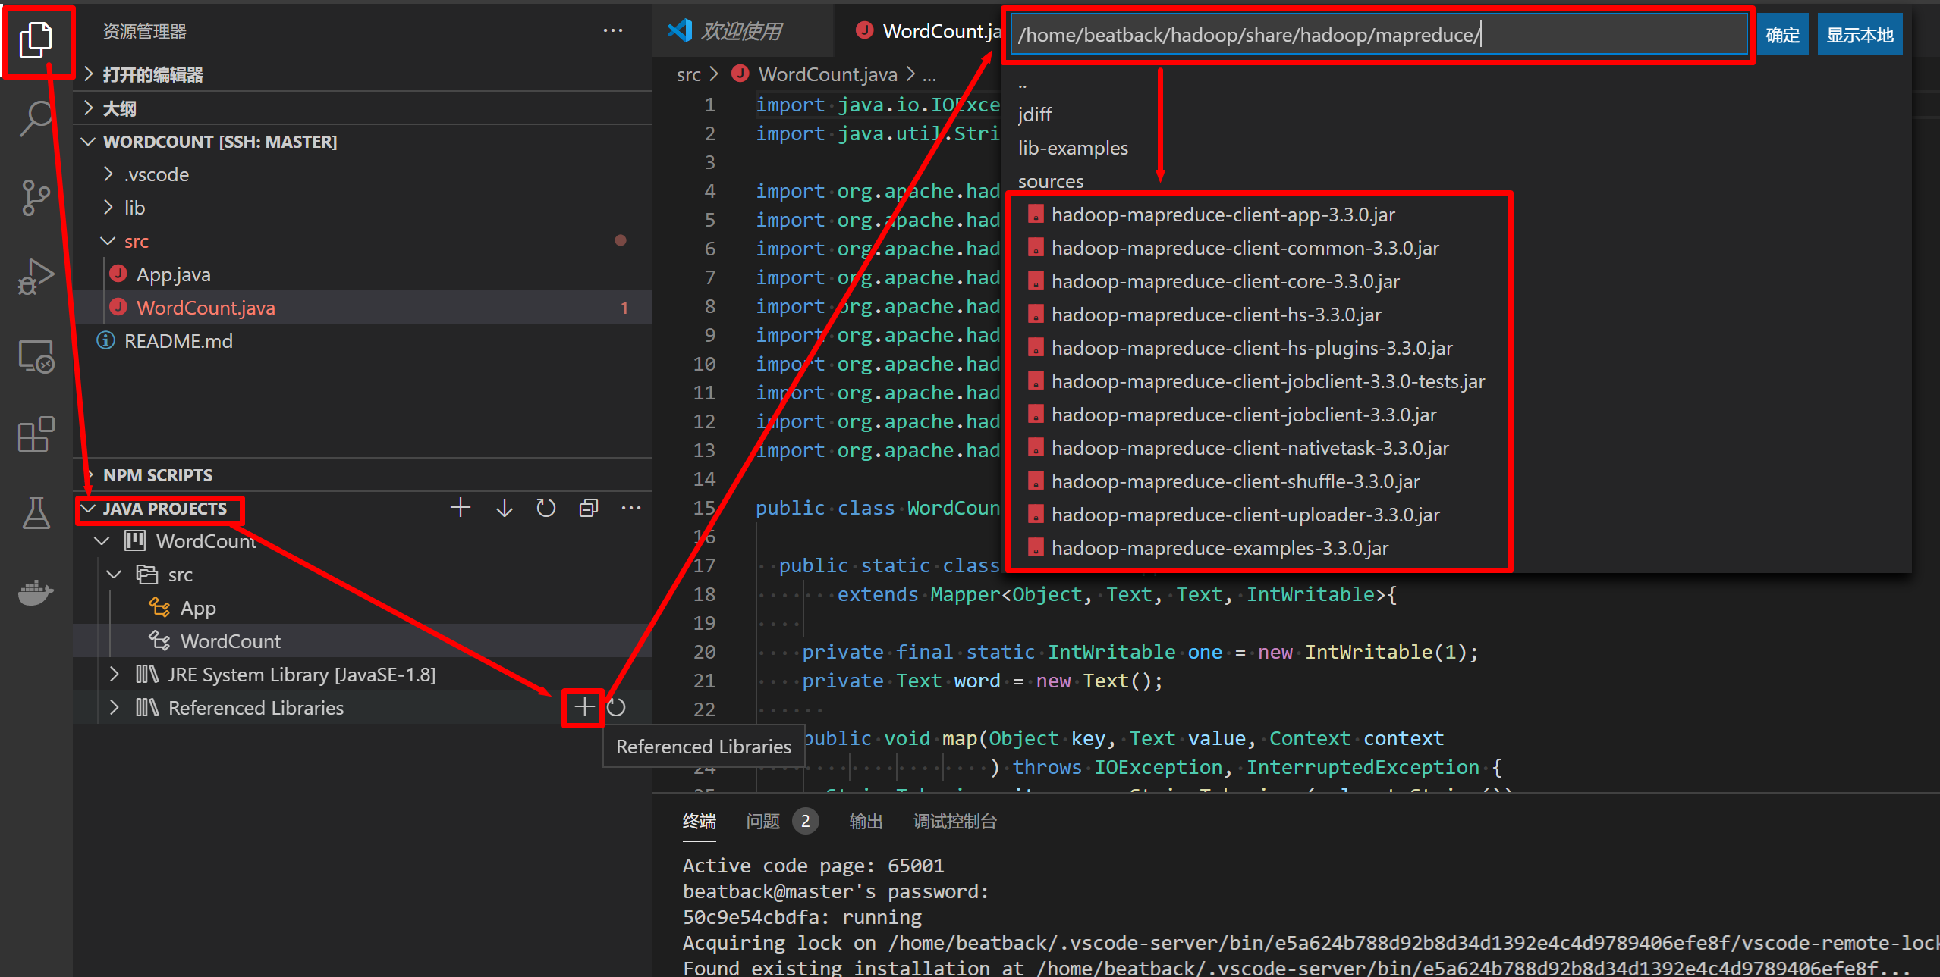The image size is (1940, 977).
Task: Expand the lib folder
Action: (134, 207)
